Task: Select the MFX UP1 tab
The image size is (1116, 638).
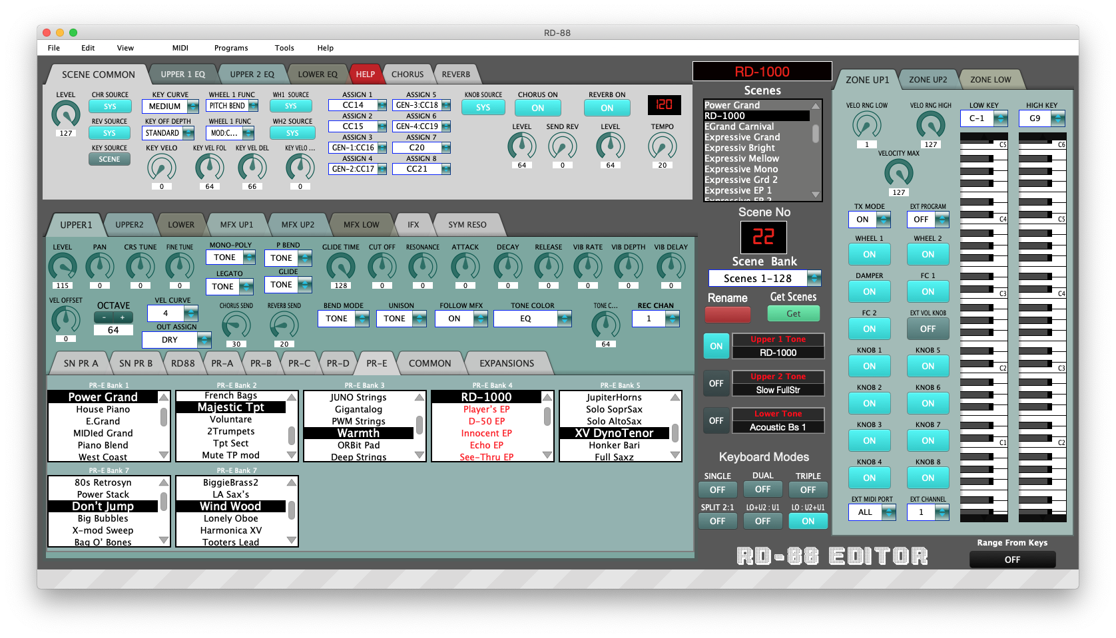Action: (236, 225)
